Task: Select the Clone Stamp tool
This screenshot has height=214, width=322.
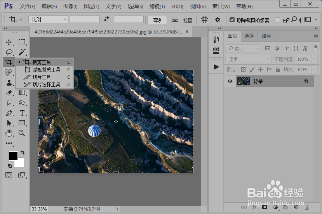Action: [x=9, y=82]
